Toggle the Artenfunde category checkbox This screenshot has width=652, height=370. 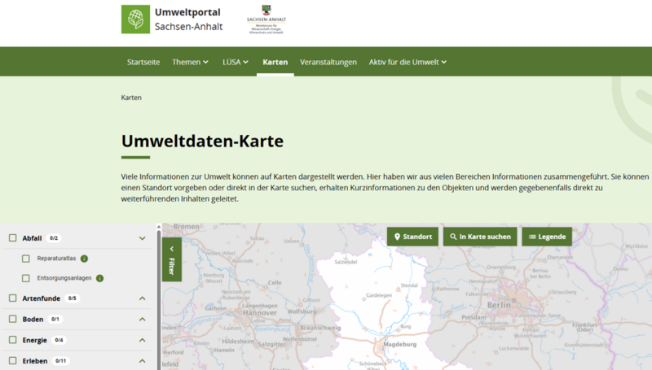[13, 298]
